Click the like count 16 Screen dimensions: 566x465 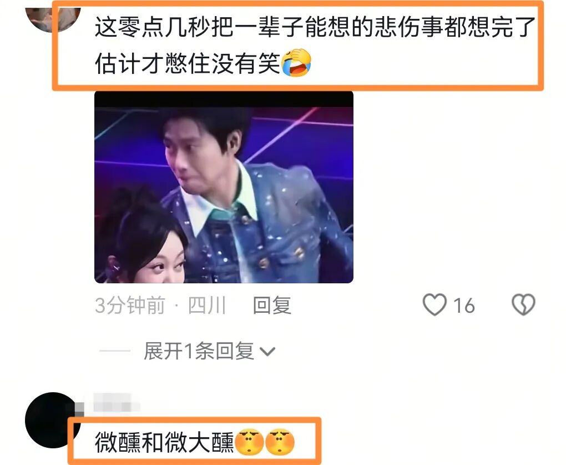[x=464, y=306]
